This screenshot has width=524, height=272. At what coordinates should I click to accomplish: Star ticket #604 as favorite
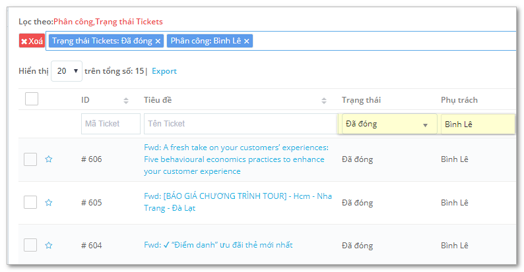(x=48, y=245)
